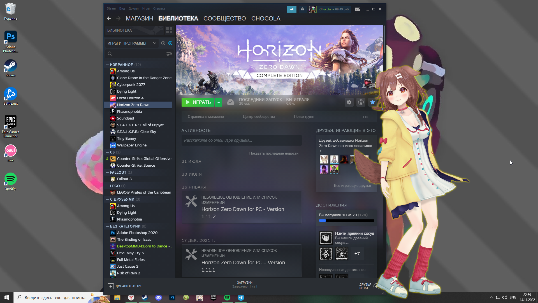Open the green play options dropdown arrow

(219, 102)
